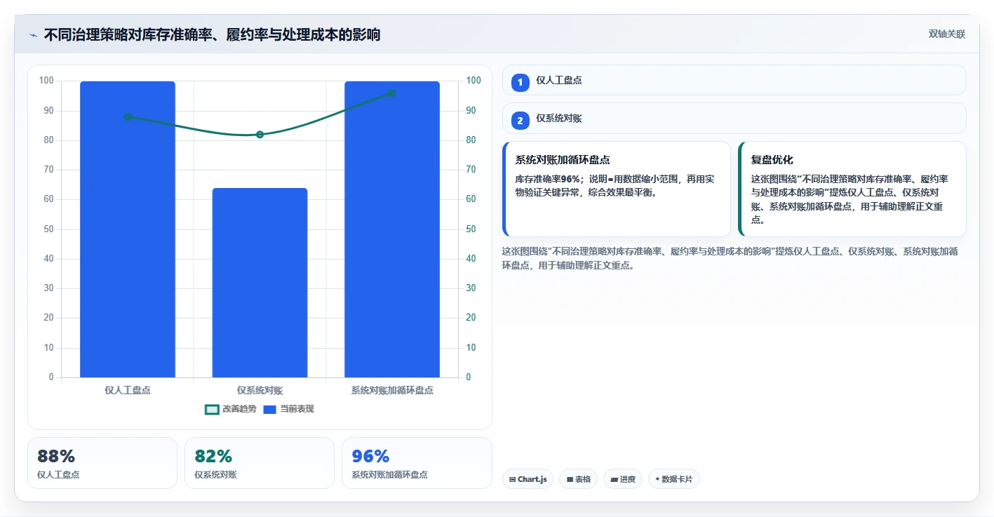Click the 仅人工盘点 x-axis label
This screenshot has width=994, height=517.
click(128, 390)
